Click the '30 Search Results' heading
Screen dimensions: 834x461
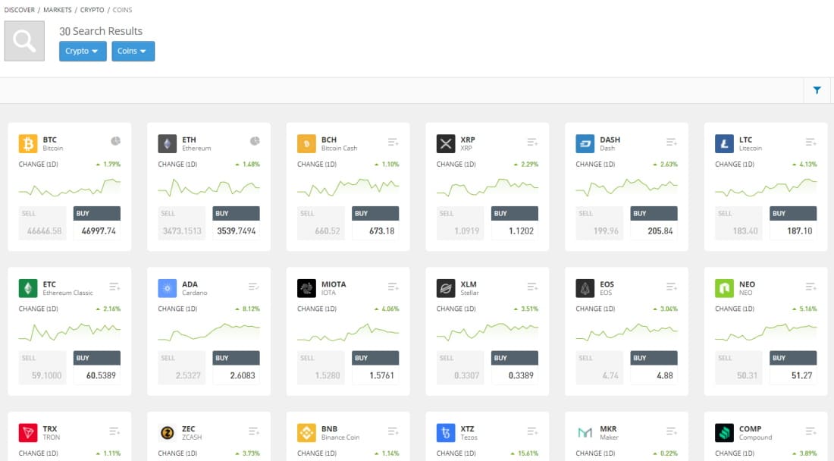[101, 31]
